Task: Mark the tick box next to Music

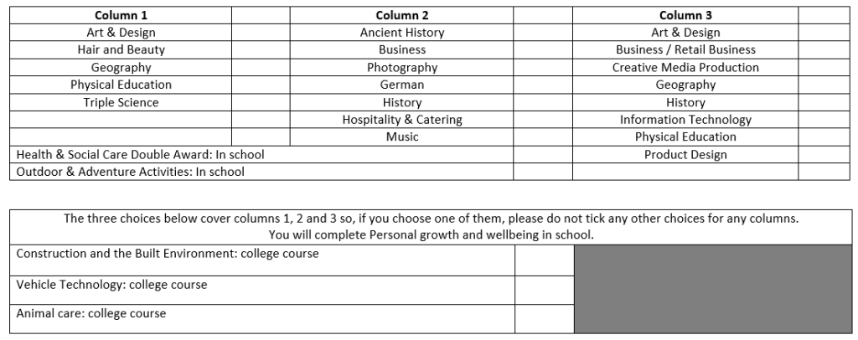Action: pyautogui.click(x=543, y=137)
